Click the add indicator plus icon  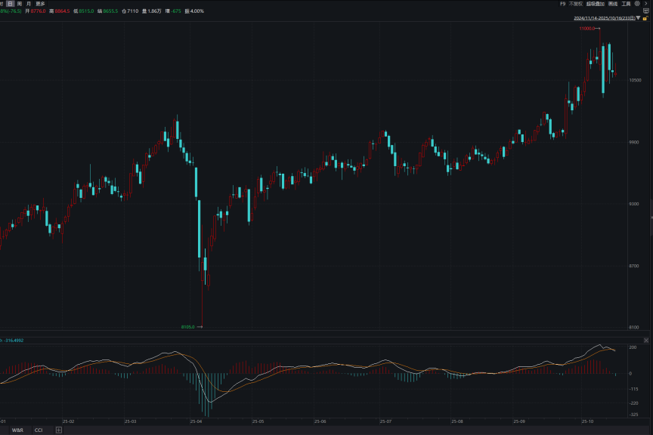click(59, 430)
